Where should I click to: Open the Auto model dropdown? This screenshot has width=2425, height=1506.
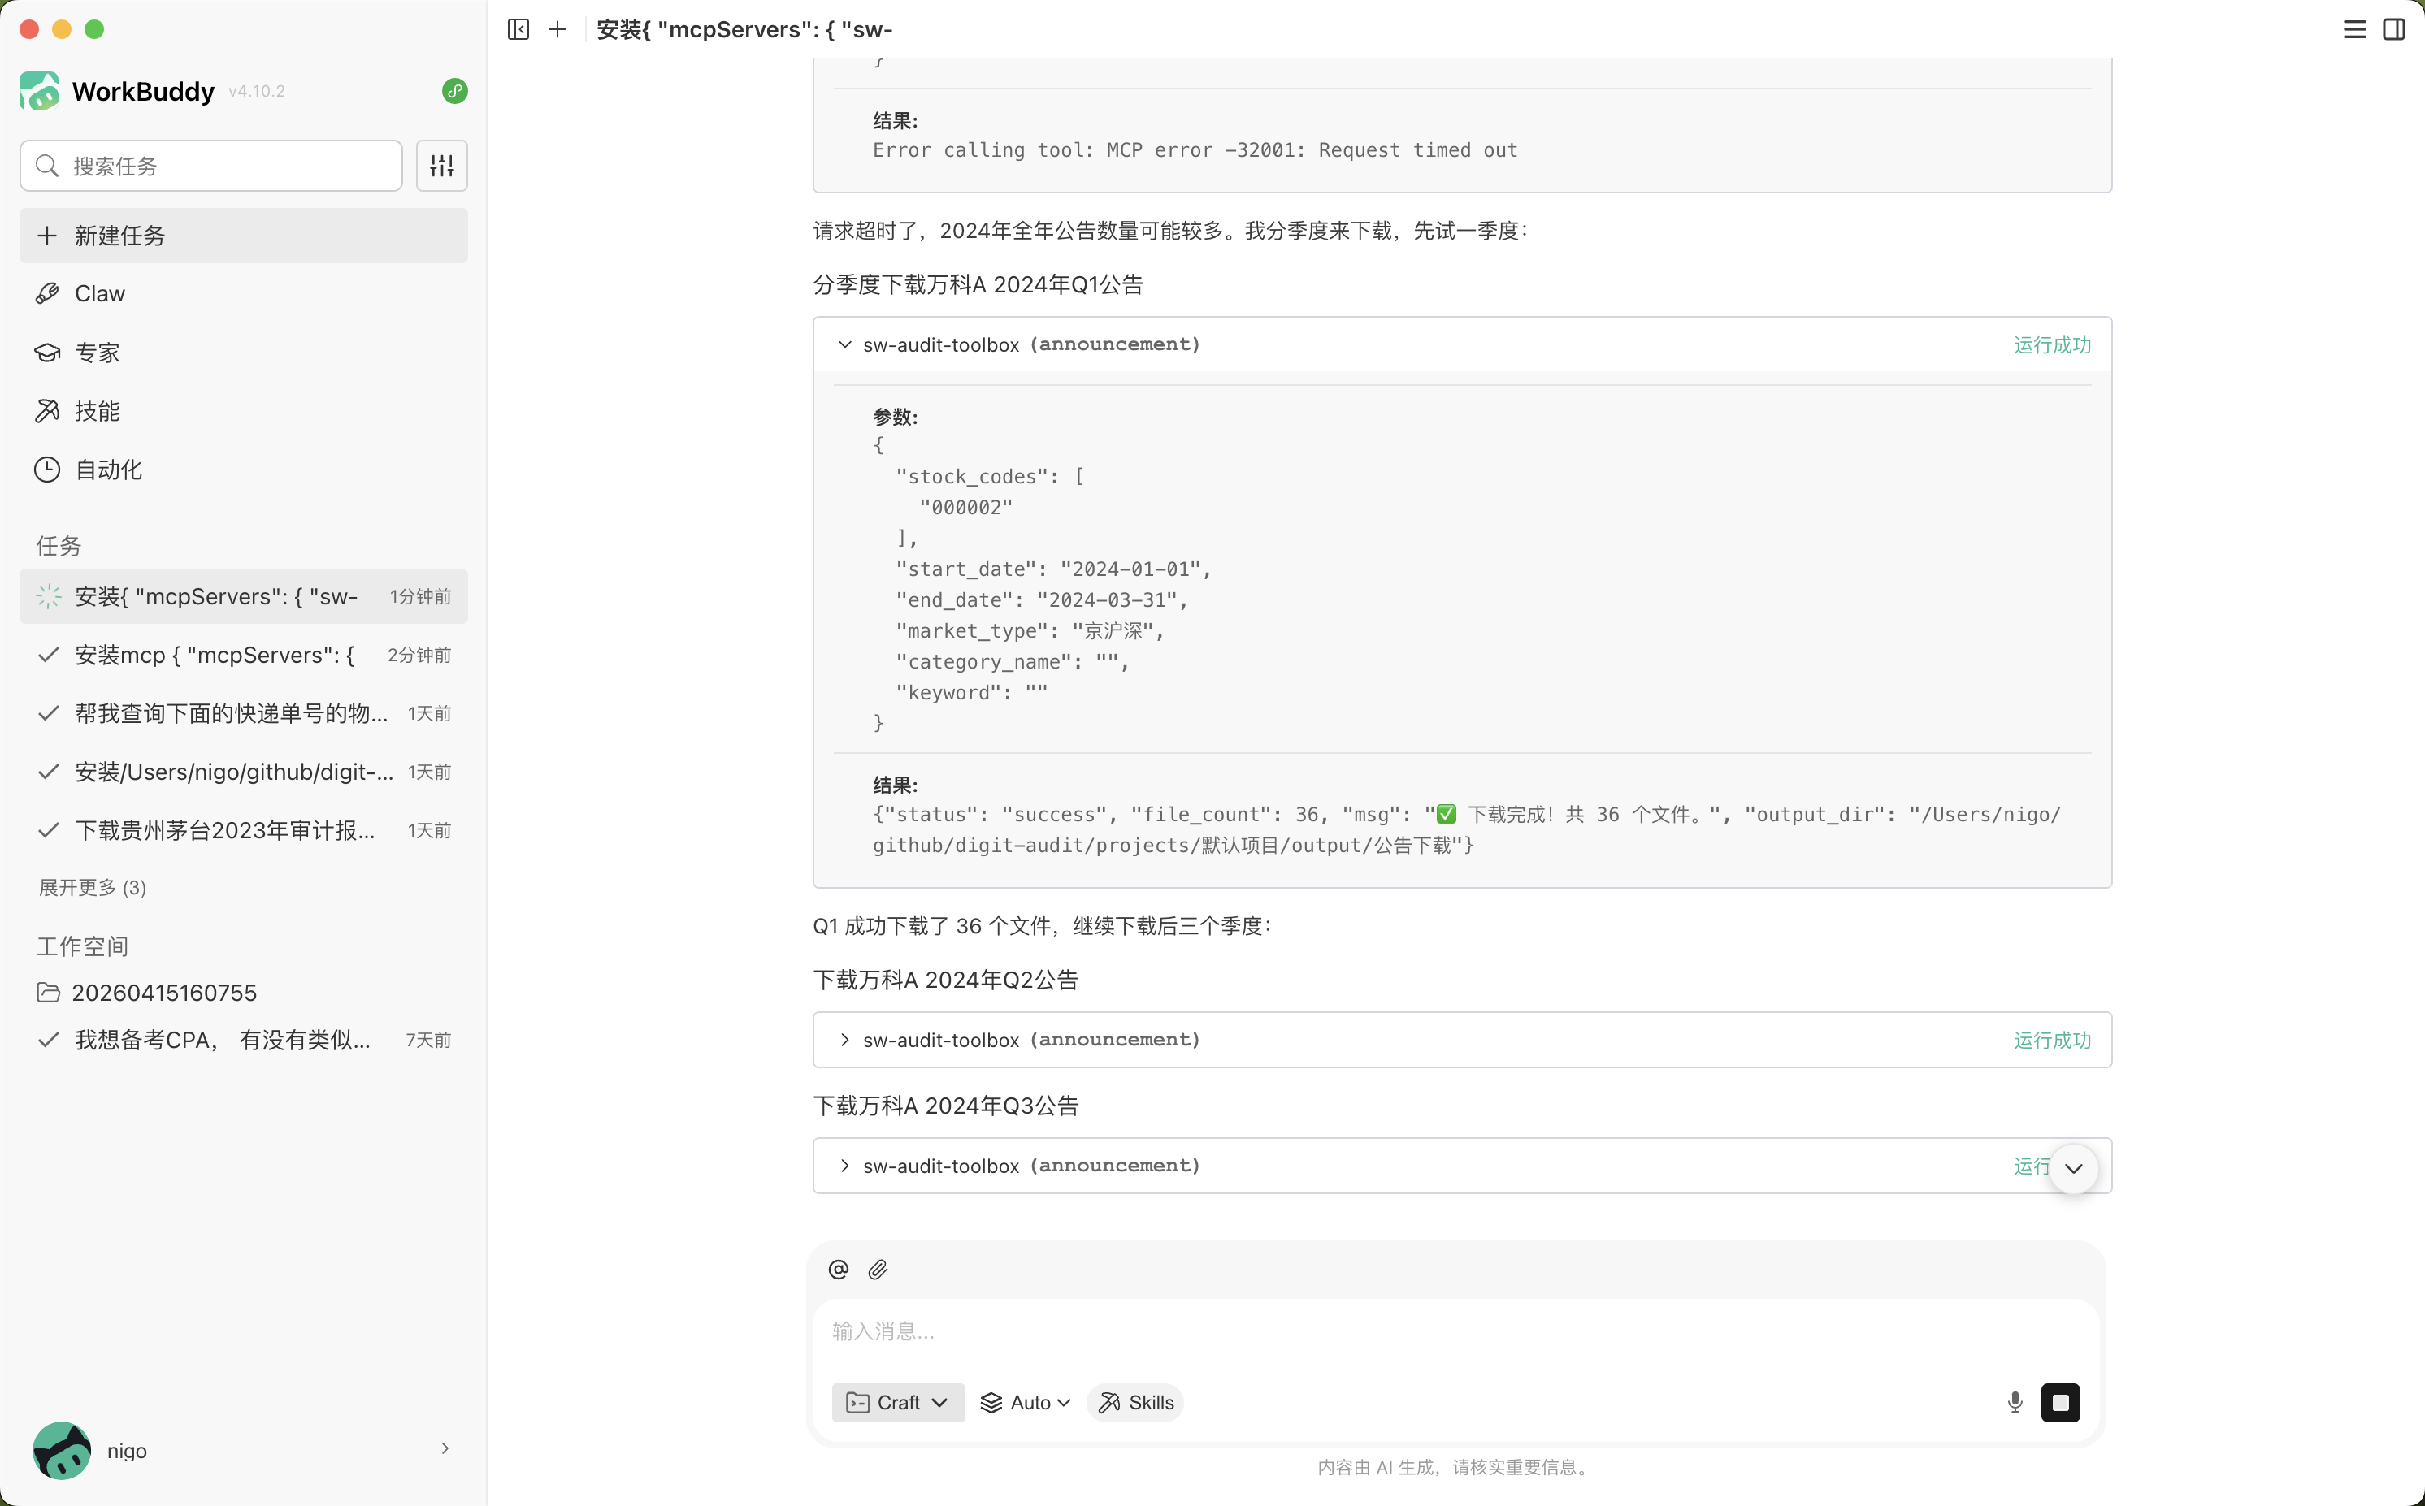pyautogui.click(x=1026, y=1402)
